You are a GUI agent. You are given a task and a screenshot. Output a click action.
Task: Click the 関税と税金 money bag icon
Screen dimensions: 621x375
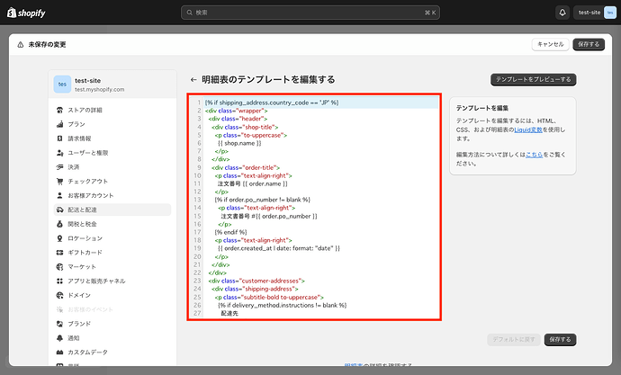click(59, 224)
